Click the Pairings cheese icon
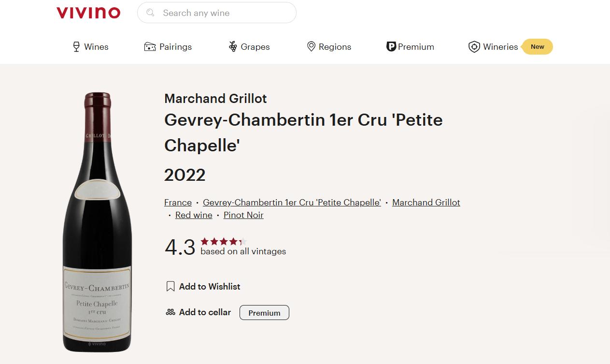Viewport: 610px width, 364px height. (150, 47)
